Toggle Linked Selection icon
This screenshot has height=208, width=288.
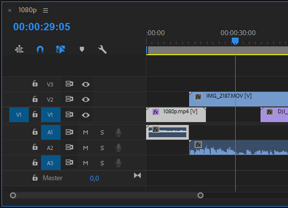tap(61, 49)
